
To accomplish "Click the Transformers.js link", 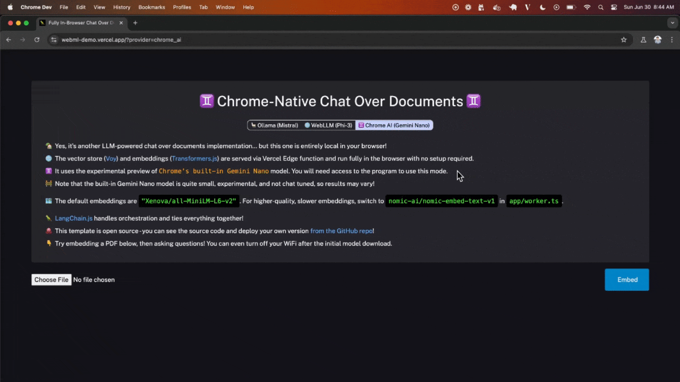I will [194, 158].
